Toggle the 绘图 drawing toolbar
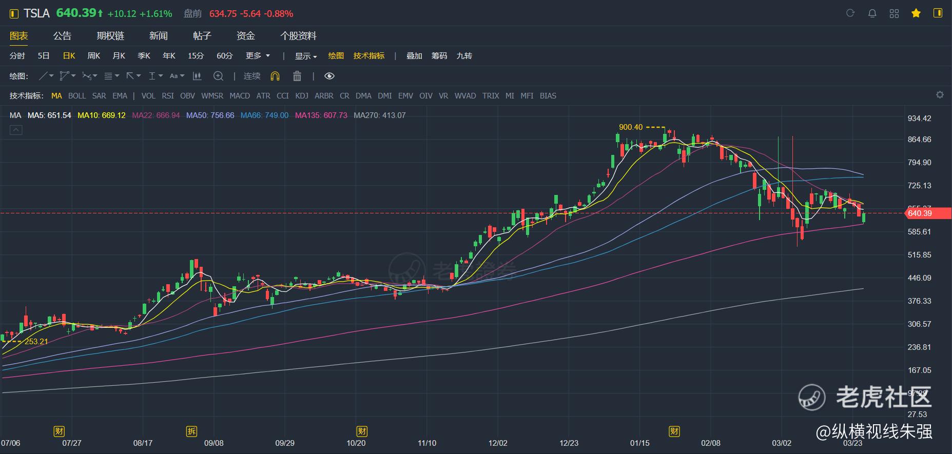Image resolution: width=952 pixels, height=454 pixels. (336, 55)
